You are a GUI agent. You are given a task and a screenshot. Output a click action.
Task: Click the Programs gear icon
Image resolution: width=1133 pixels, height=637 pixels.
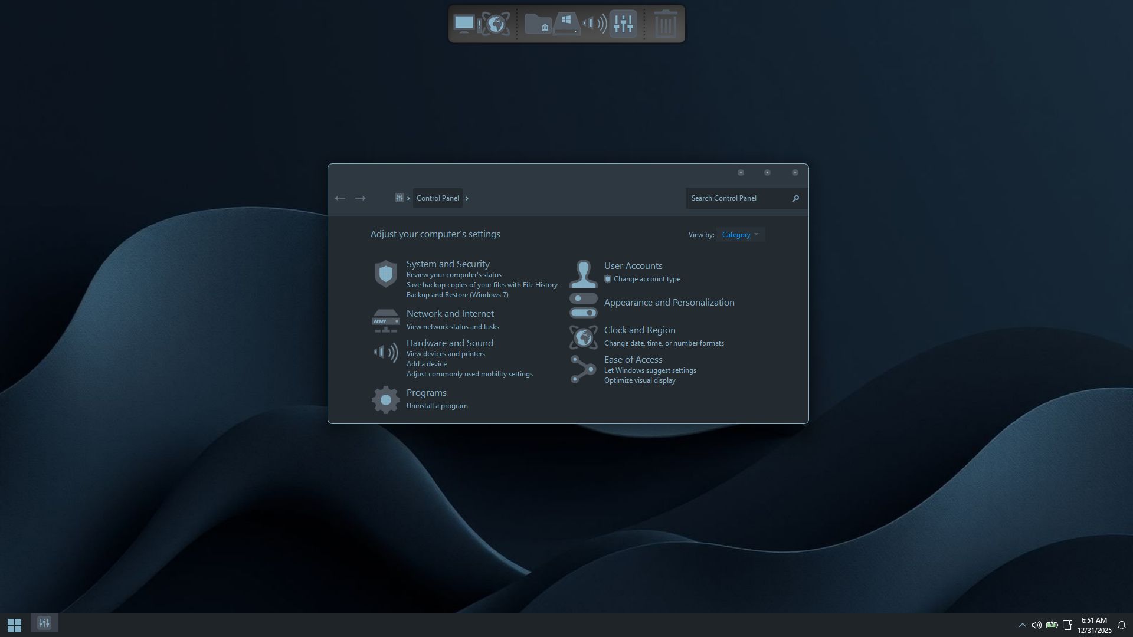pyautogui.click(x=385, y=400)
